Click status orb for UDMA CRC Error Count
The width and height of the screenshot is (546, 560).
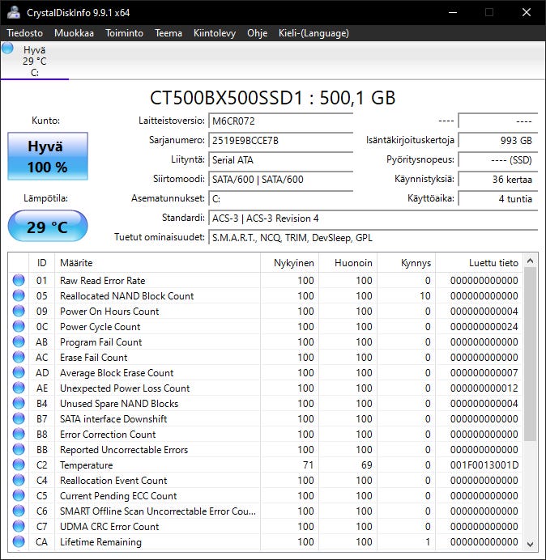pyautogui.click(x=19, y=526)
